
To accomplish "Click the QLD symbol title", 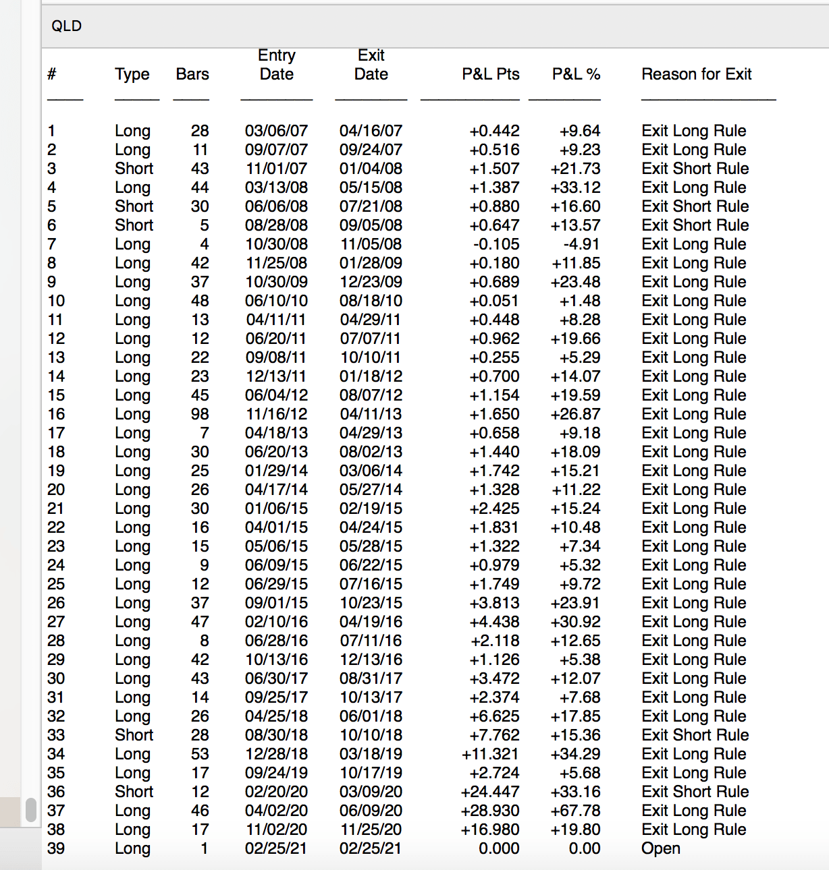I will coord(66,26).
